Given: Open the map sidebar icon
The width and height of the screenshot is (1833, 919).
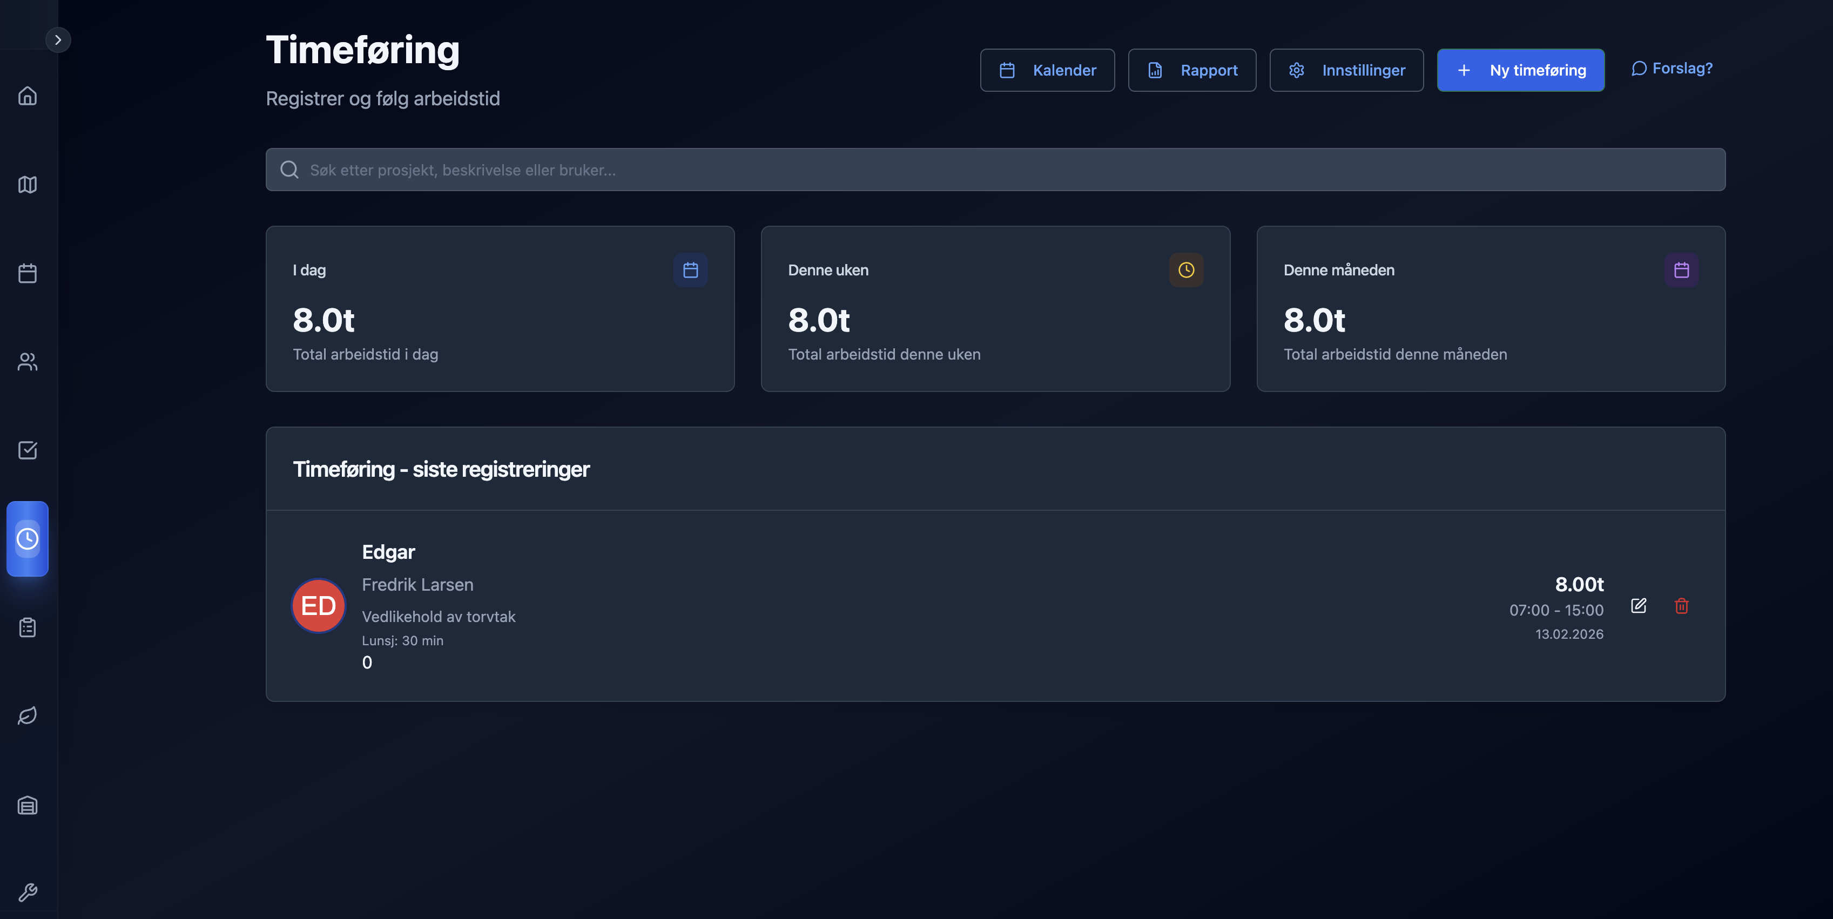Looking at the screenshot, I should tap(27, 185).
